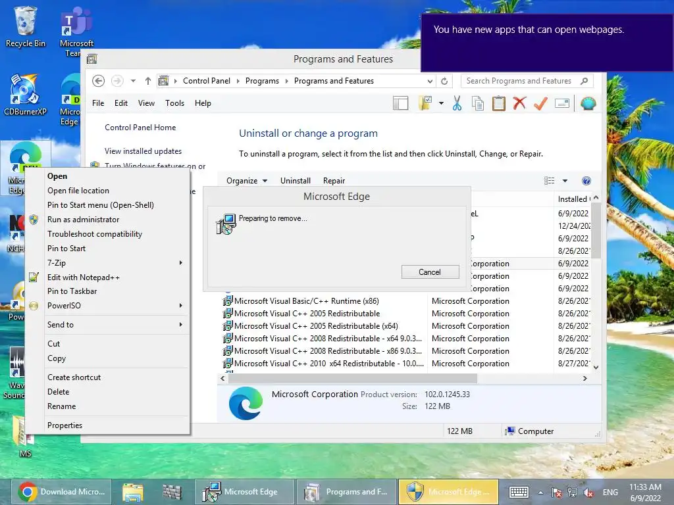Click the Paste clipboard toolbar icon
The height and width of the screenshot is (505, 674).
click(x=499, y=103)
